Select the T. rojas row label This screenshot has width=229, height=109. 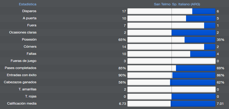point(31,97)
